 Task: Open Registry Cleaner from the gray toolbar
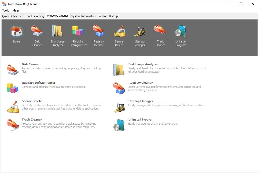[99, 31]
